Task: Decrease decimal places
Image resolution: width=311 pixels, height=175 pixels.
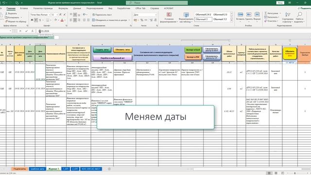Action: click(x=155, y=20)
